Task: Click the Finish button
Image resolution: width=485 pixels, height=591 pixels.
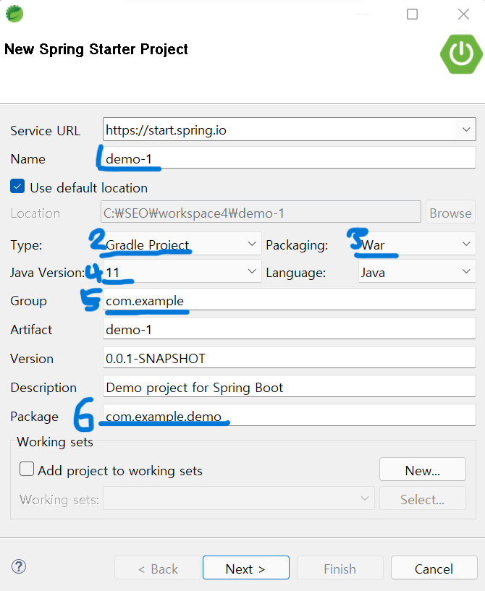Action: pos(339,568)
